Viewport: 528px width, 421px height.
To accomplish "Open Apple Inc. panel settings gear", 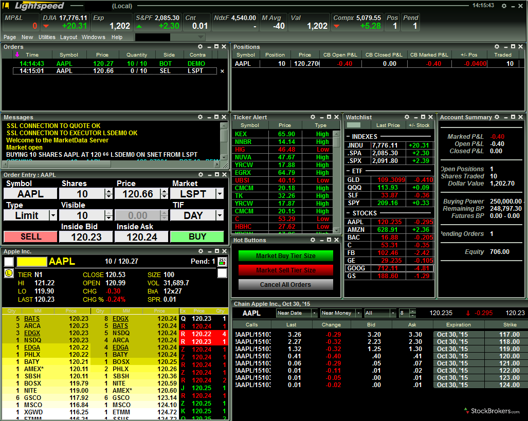I will tap(201, 251).
